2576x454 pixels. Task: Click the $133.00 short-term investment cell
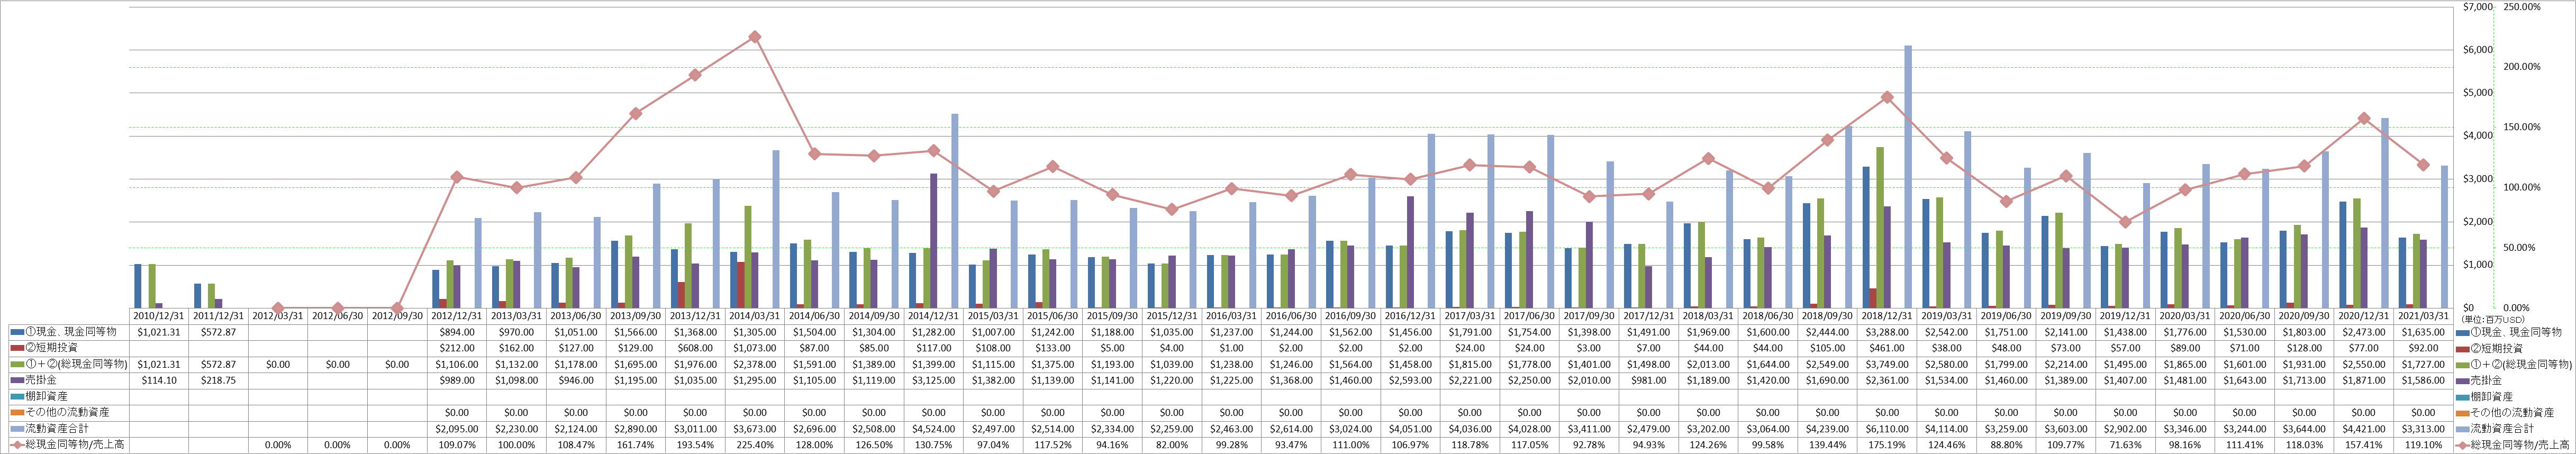click(1052, 348)
